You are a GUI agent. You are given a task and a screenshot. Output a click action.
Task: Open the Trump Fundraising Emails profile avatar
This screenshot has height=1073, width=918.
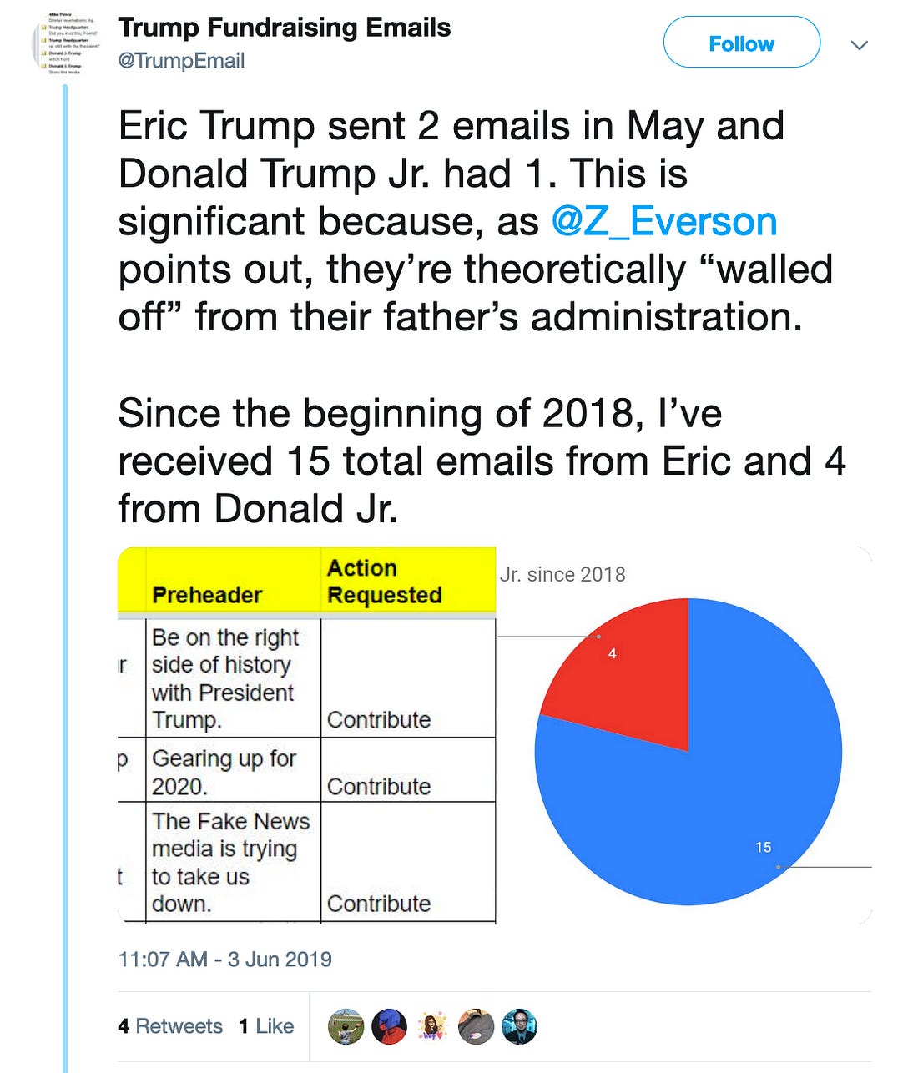click(66, 43)
